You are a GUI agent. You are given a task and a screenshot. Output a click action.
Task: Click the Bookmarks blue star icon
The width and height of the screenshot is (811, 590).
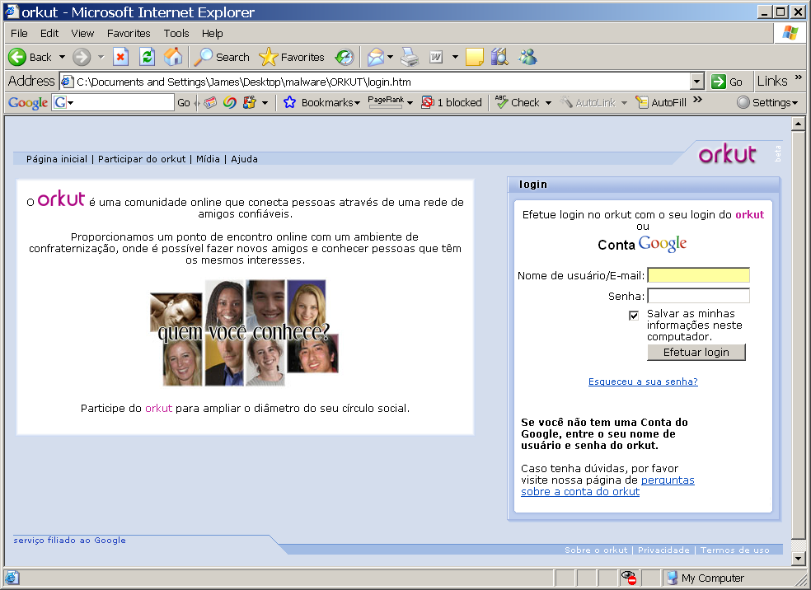pyautogui.click(x=289, y=102)
